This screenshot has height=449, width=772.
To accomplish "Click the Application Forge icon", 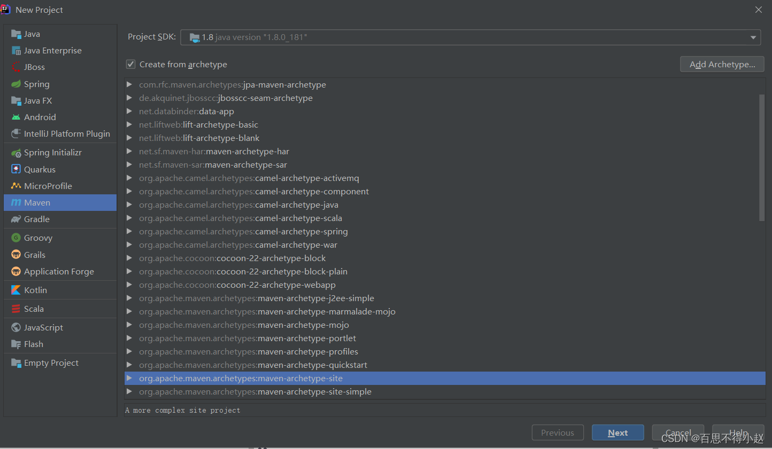I will pos(16,271).
